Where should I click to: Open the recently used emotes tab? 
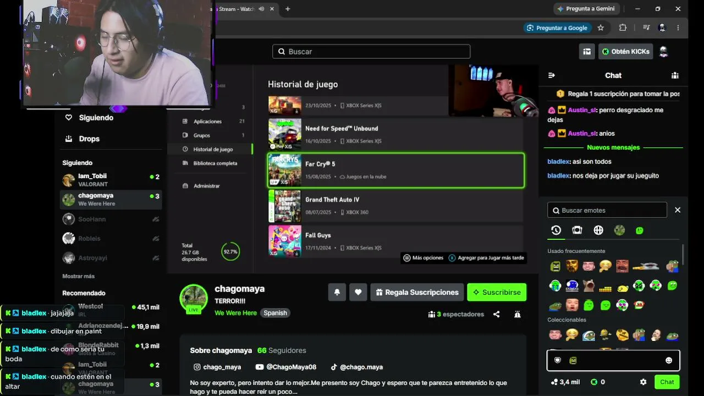click(x=556, y=230)
